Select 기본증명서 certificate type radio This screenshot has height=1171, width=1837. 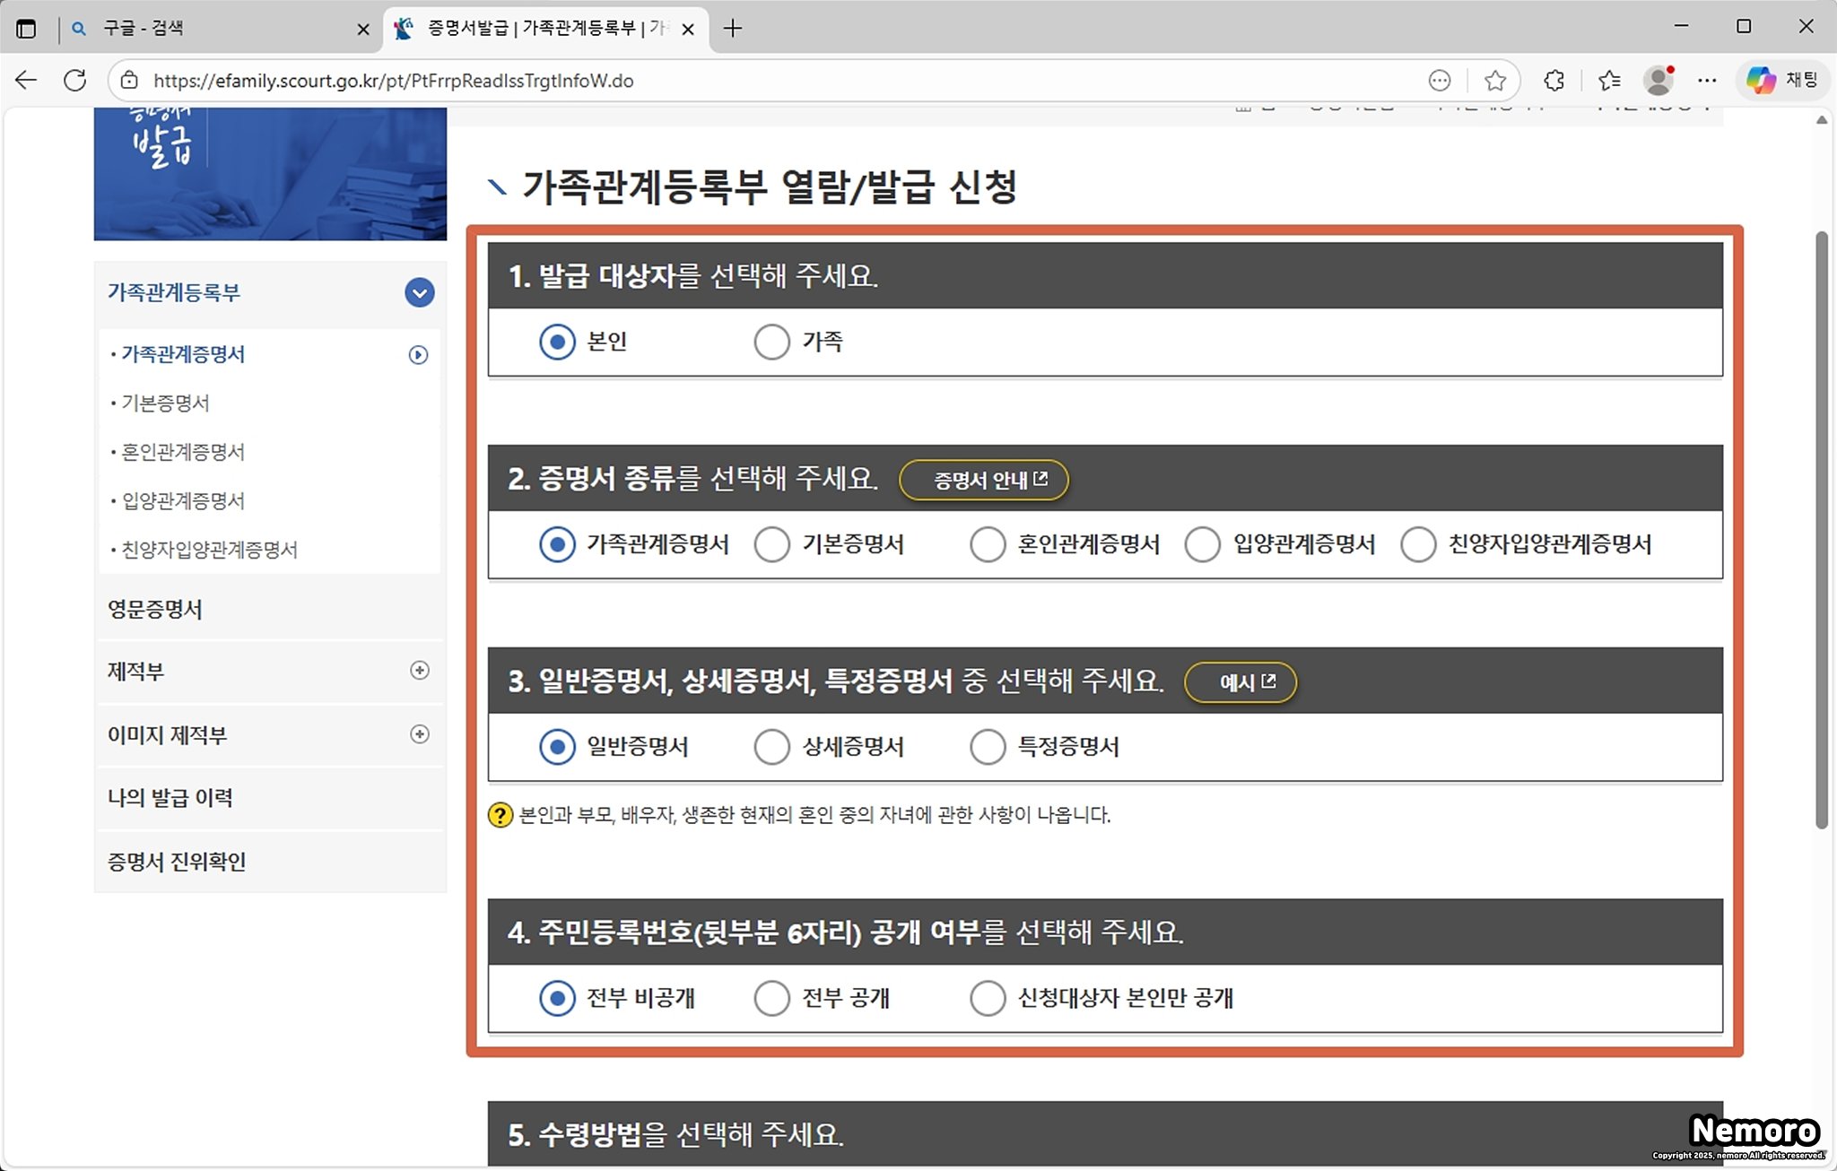pos(771,544)
